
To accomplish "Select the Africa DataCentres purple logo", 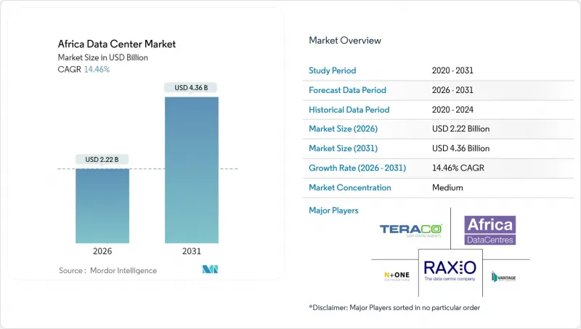I will click(x=489, y=230).
